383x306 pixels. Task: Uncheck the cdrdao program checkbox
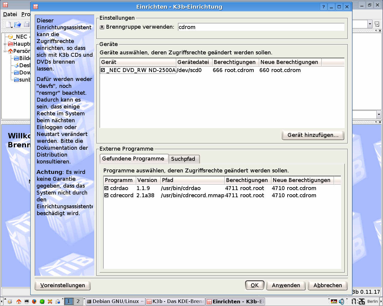click(x=106, y=188)
